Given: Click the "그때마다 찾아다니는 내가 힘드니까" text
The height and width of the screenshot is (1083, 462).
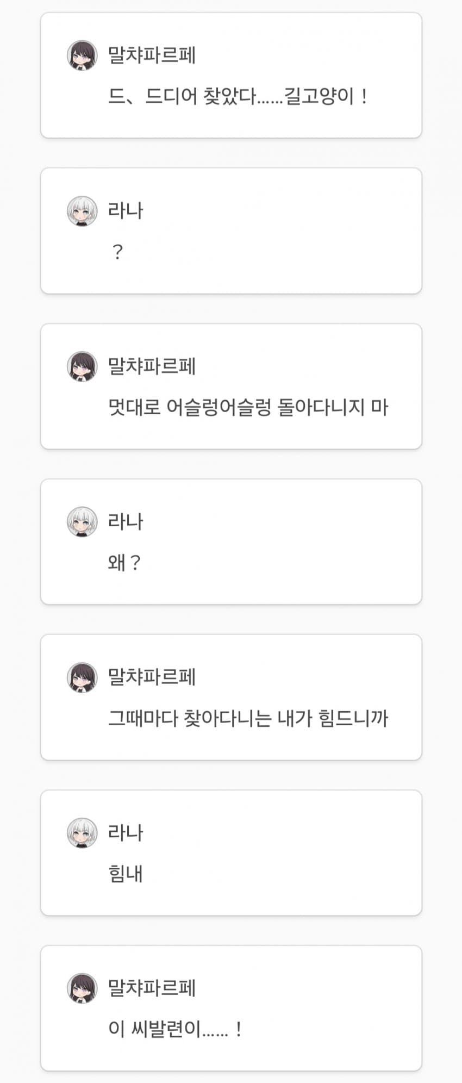Looking at the screenshot, I should point(248,718).
